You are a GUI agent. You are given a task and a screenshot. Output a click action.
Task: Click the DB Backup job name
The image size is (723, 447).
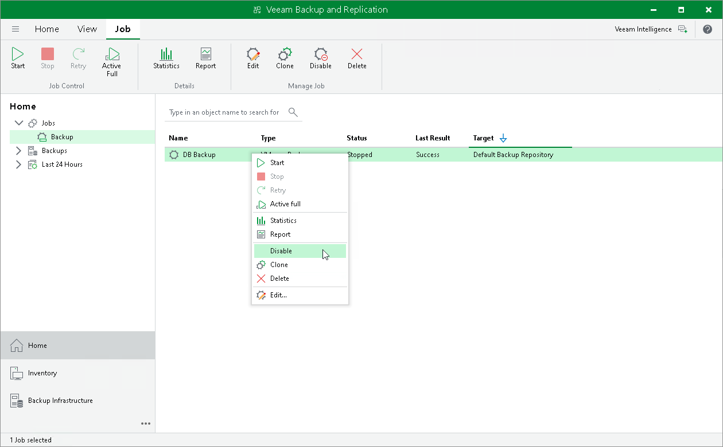pyautogui.click(x=199, y=155)
